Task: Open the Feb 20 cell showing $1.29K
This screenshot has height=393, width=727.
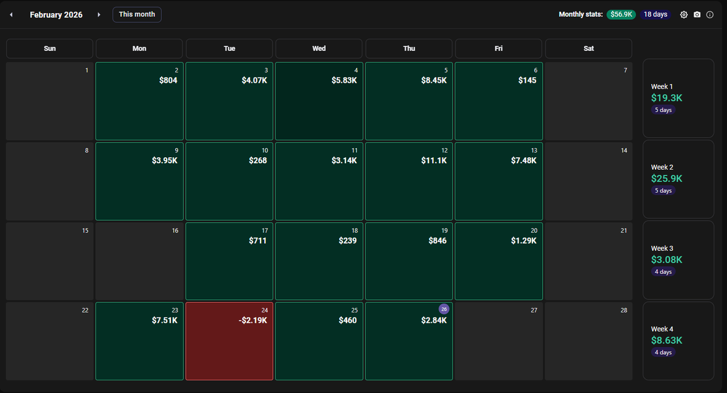Action: click(x=499, y=261)
